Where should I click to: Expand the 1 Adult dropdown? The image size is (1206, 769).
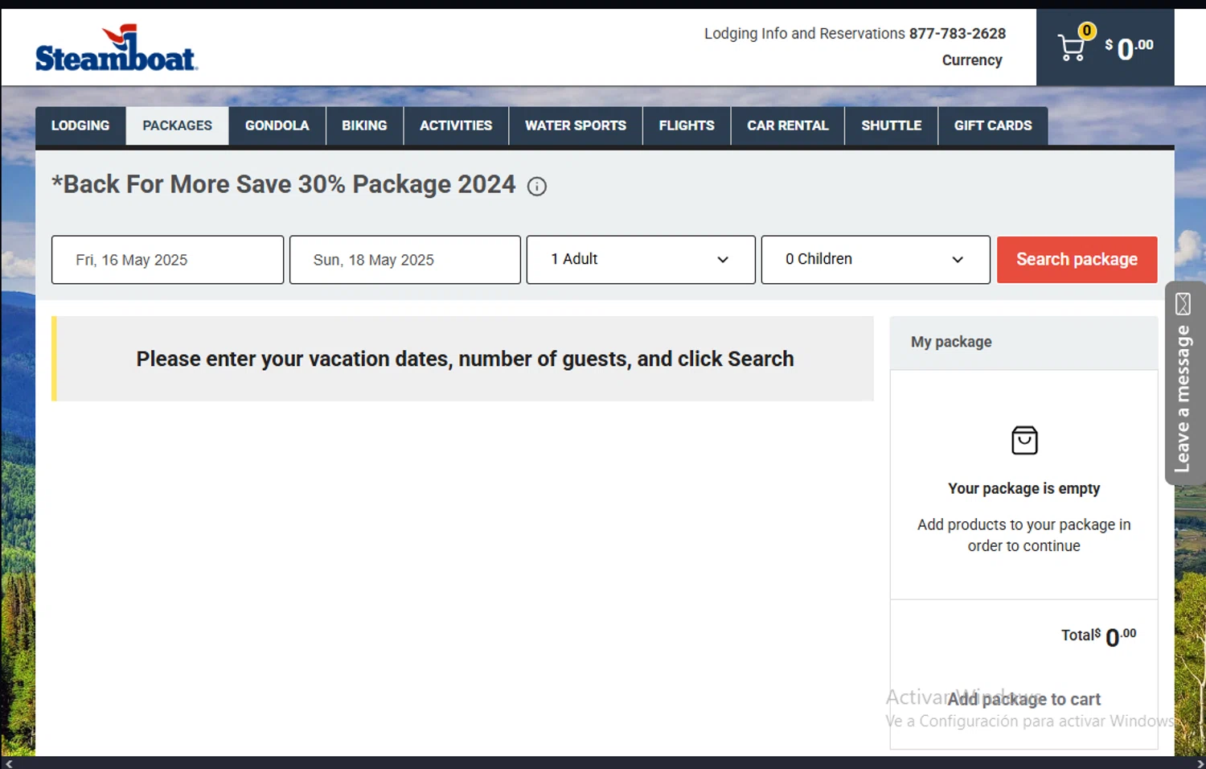(x=641, y=260)
